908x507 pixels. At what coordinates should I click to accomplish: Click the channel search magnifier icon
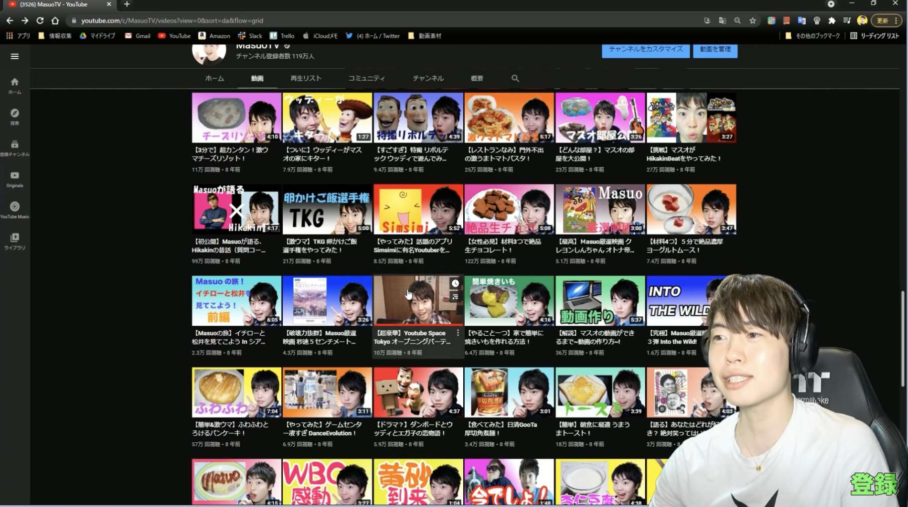(515, 78)
